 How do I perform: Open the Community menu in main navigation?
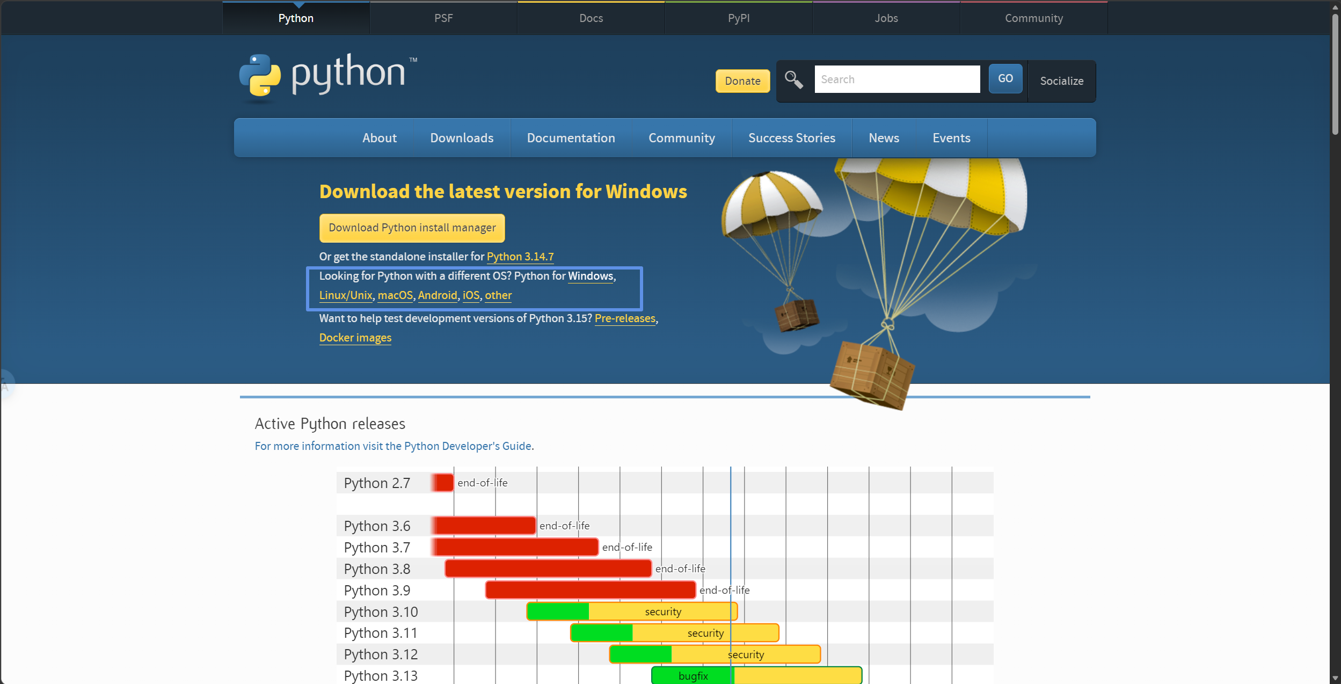[682, 138]
